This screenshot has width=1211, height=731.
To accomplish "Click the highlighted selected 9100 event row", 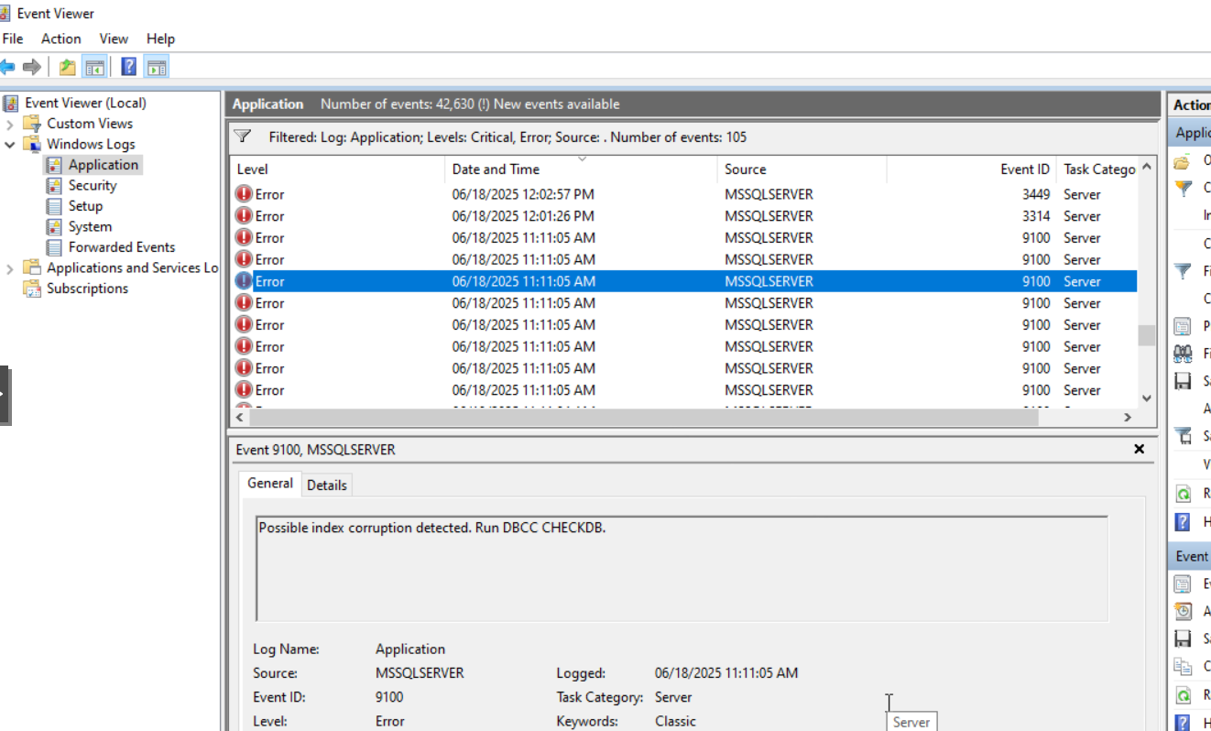I will pyautogui.click(x=683, y=281).
